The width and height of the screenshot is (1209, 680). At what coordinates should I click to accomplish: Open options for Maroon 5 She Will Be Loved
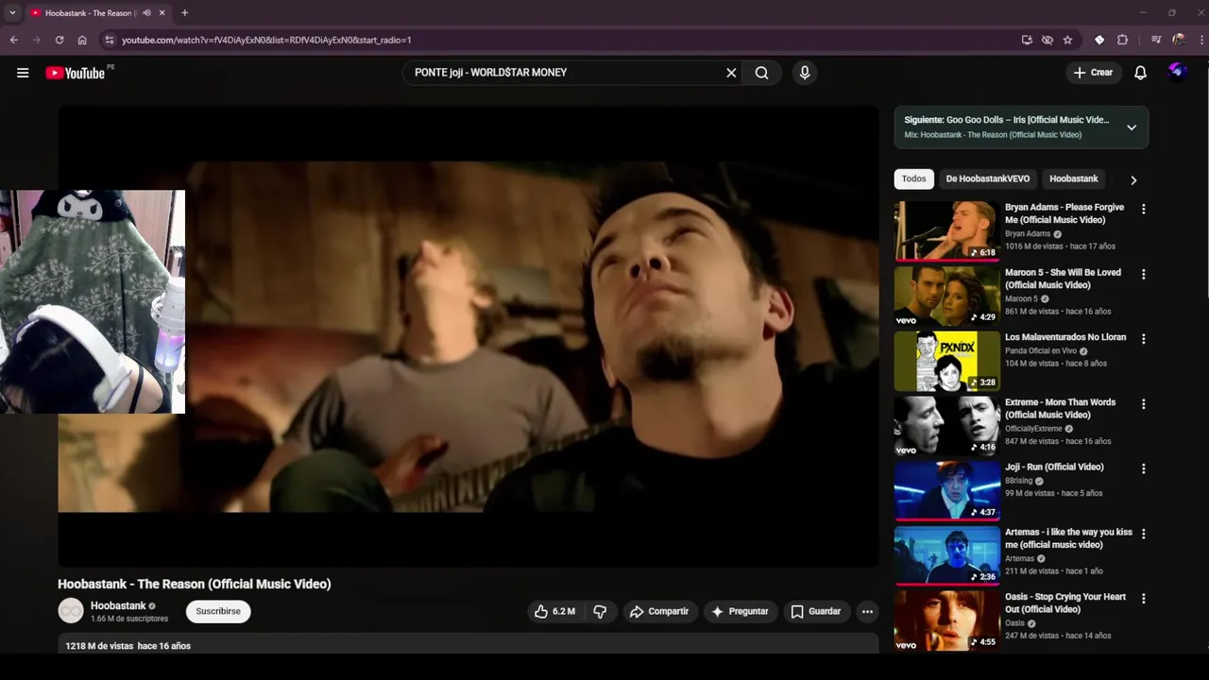click(x=1143, y=274)
